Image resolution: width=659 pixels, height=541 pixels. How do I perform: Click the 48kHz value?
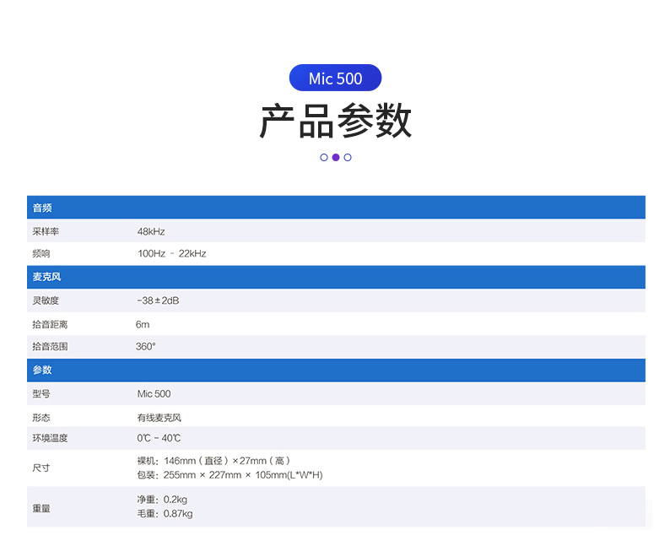coord(151,231)
